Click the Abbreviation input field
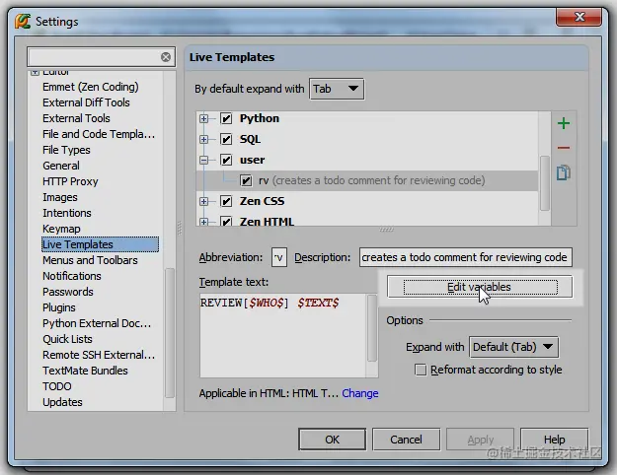Image resolution: width=617 pixels, height=475 pixels. [279, 258]
